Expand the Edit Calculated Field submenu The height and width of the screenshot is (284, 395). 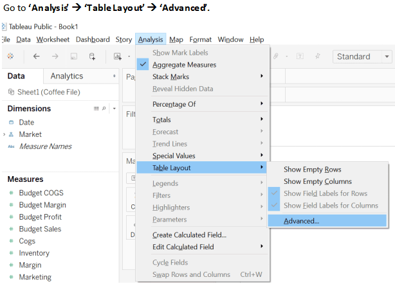click(x=203, y=247)
